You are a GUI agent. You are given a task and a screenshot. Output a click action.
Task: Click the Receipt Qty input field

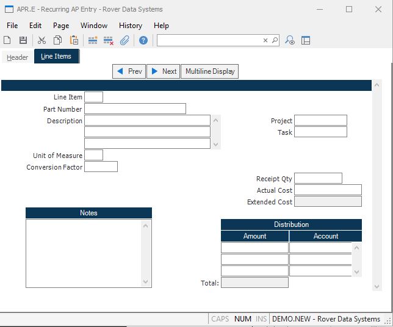click(x=318, y=178)
